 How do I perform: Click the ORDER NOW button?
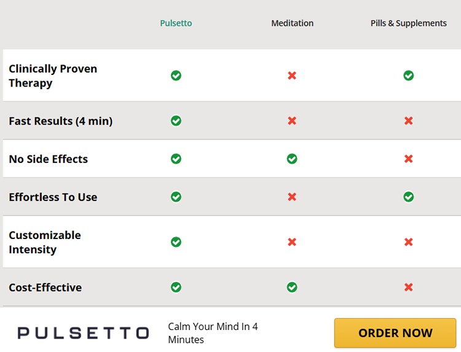(395, 333)
